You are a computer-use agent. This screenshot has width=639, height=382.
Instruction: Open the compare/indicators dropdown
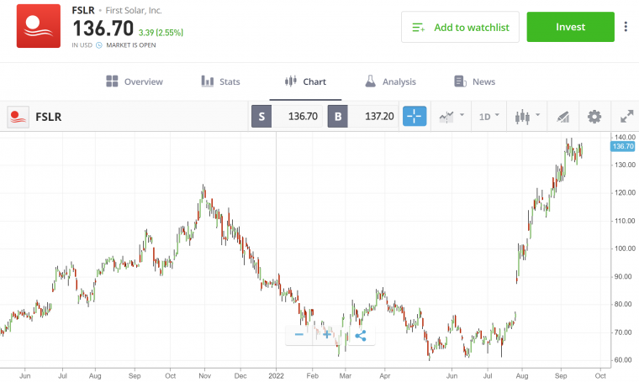pos(452,117)
